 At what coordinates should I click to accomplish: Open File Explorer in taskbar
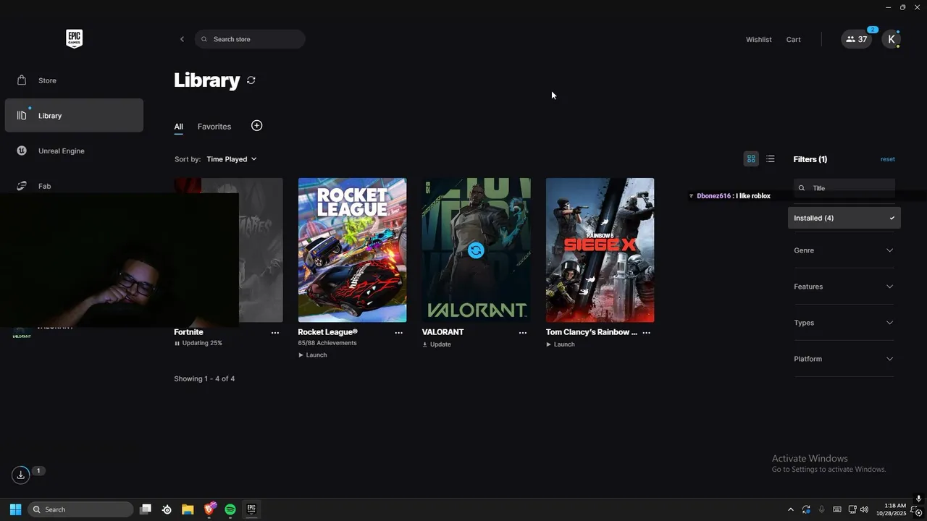[x=188, y=509]
